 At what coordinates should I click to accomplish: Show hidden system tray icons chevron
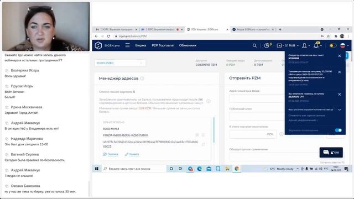pos(298,169)
